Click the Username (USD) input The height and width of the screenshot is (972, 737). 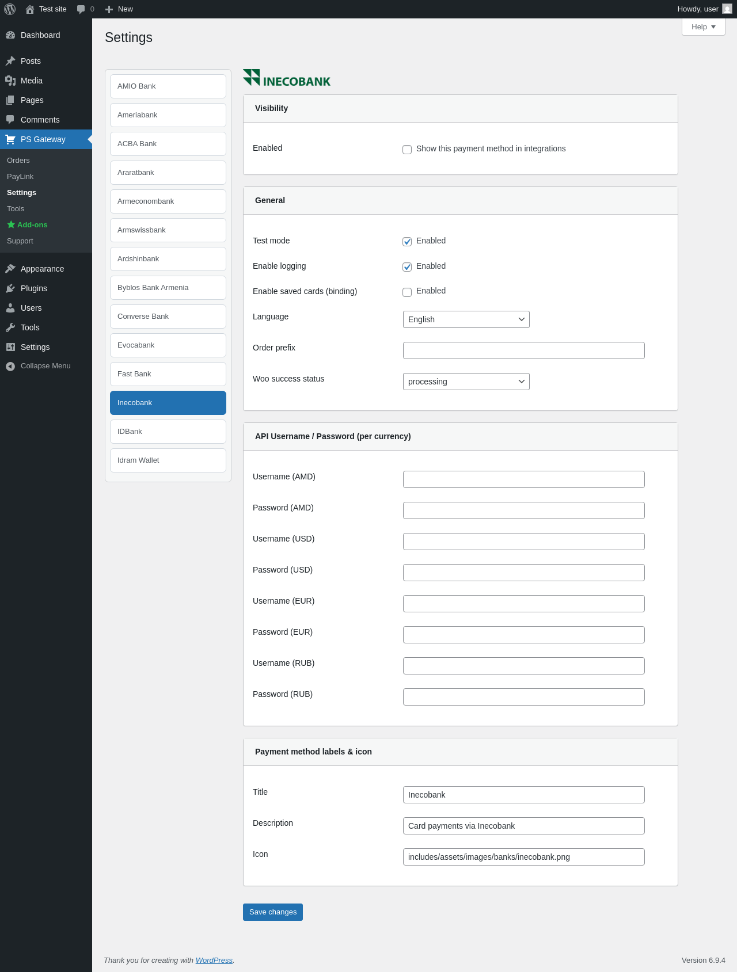(524, 542)
